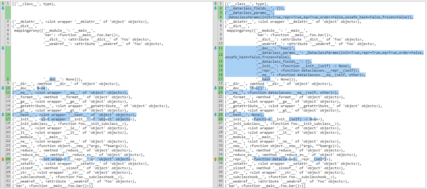Click the '__hash__', None line in right pane

(x=244, y=115)
